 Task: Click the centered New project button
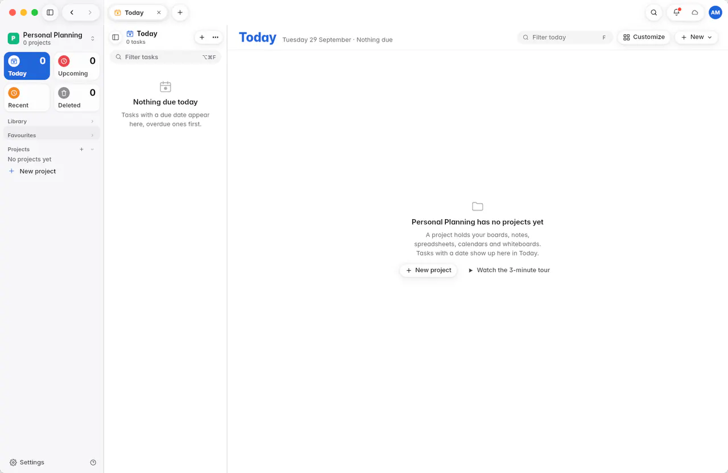[x=428, y=270]
